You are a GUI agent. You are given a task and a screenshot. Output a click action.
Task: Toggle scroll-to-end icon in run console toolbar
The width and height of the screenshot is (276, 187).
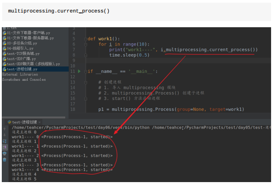click(4, 147)
